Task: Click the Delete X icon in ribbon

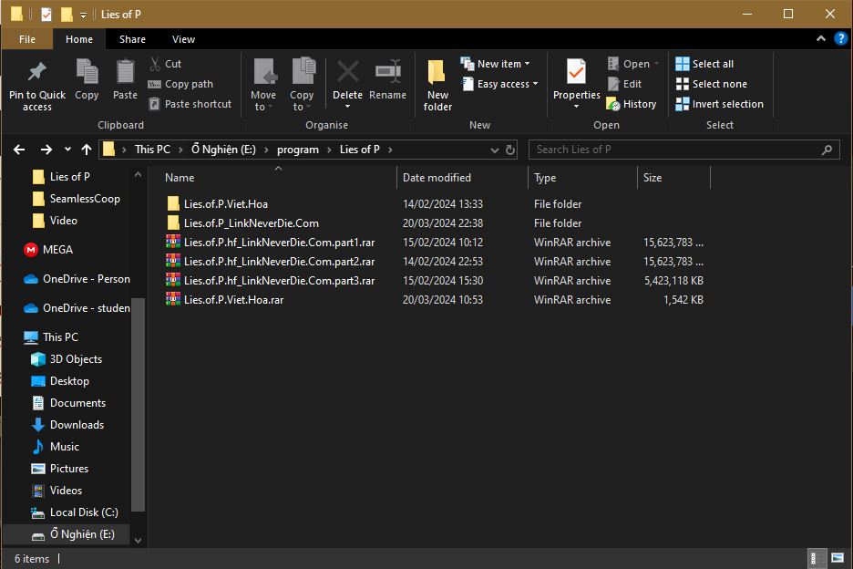Action: pos(347,73)
